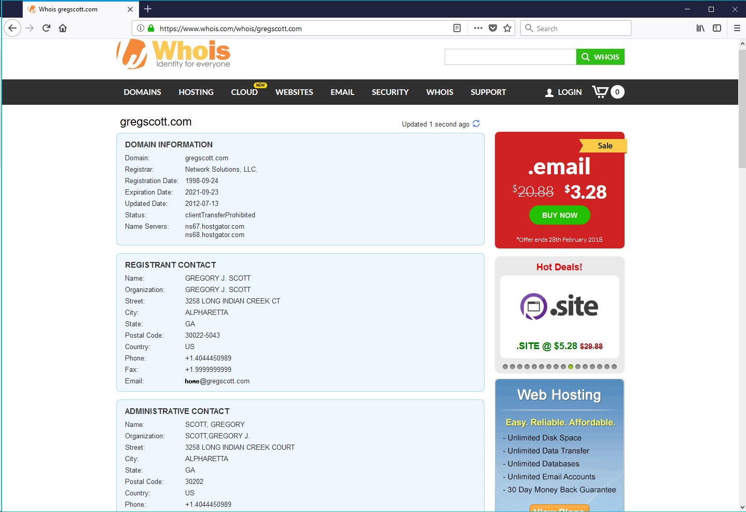Refresh the whois record update icon
Image resolution: width=746 pixels, height=512 pixels.
[476, 123]
